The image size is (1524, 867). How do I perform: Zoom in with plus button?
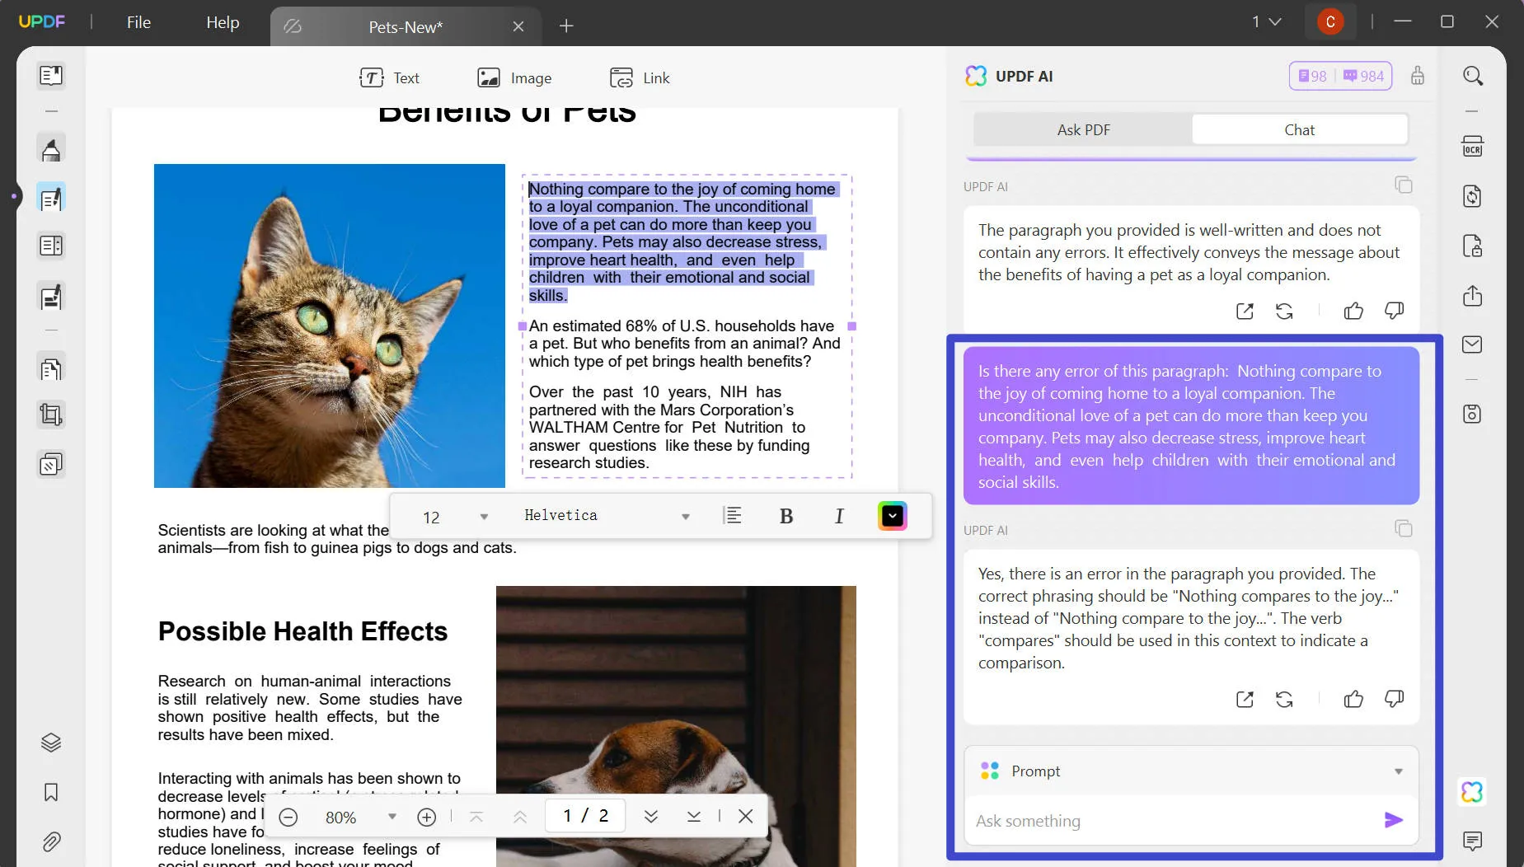pyautogui.click(x=426, y=817)
